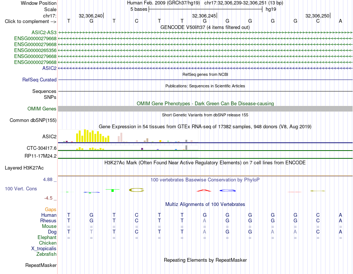The height and width of the screenshot is (274, 353).
Task: Click the 100 Vert. Cons track label
Action: point(21,188)
